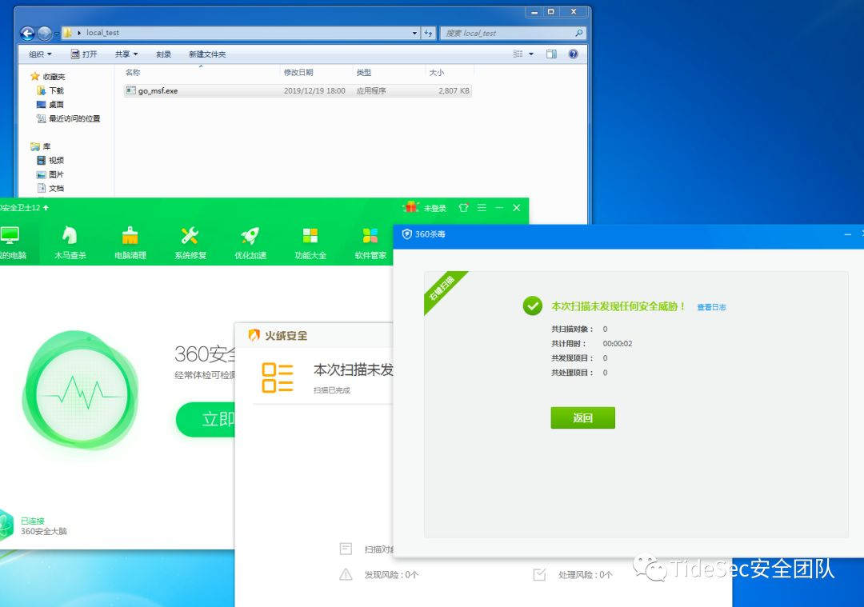
Task: Open the 组织 menu in Explorer
Action: (40, 54)
